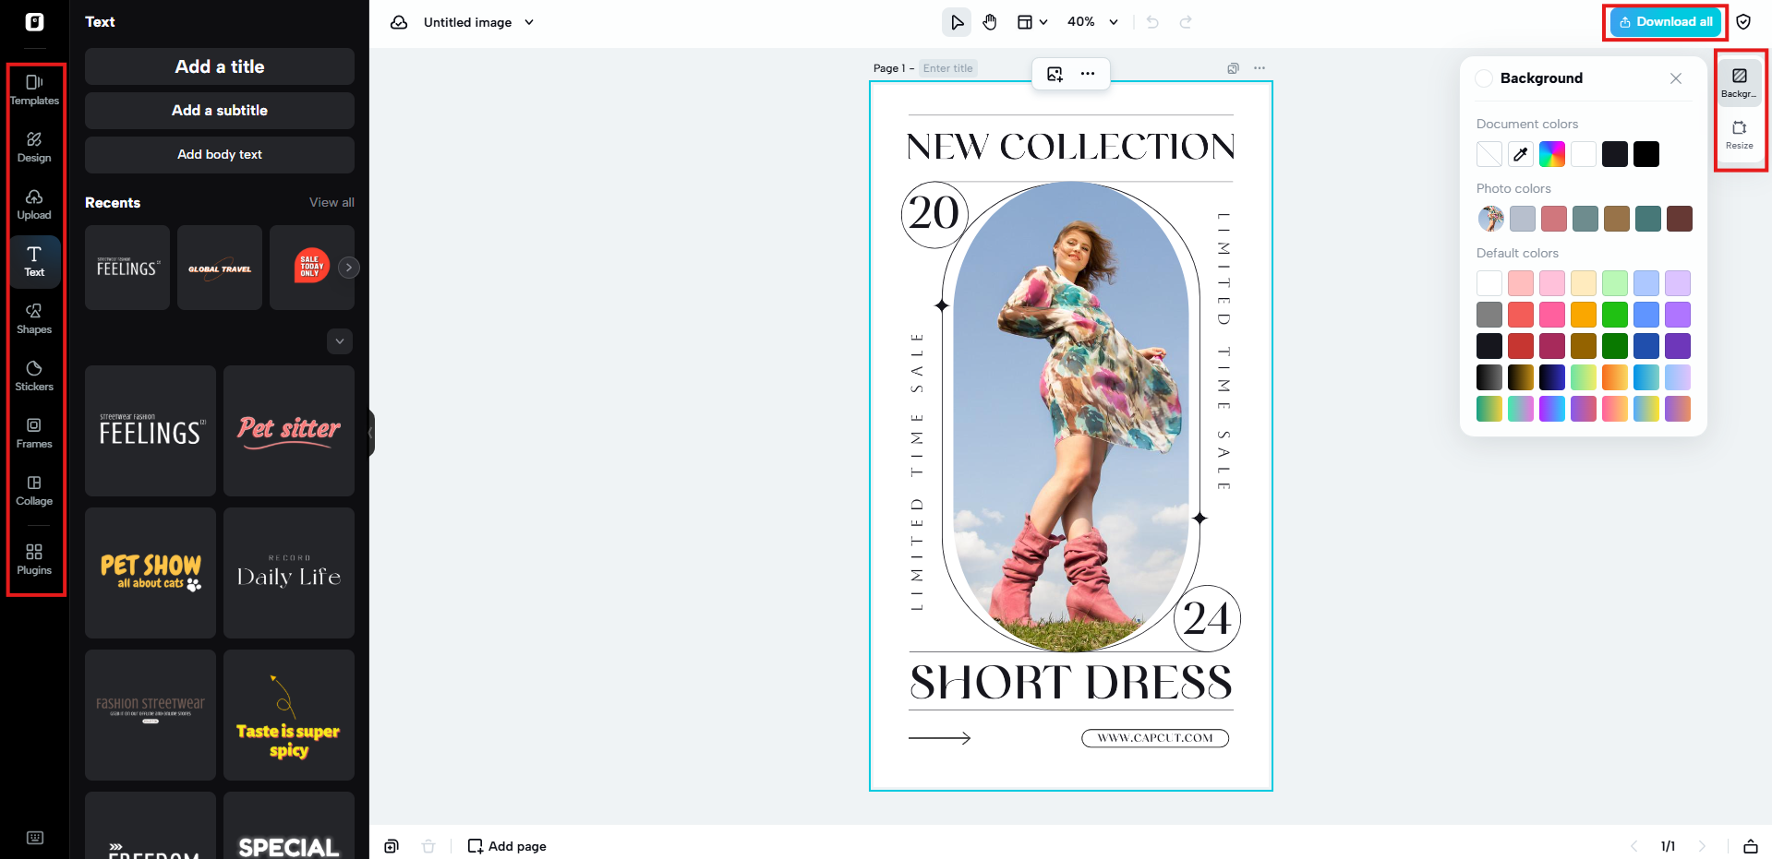Click the Download all button
The height and width of the screenshot is (859, 1772).
point(1665,21)
